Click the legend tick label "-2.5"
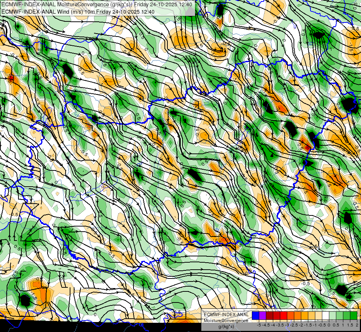This screenshot has height=332, width=361. point(294,325)
